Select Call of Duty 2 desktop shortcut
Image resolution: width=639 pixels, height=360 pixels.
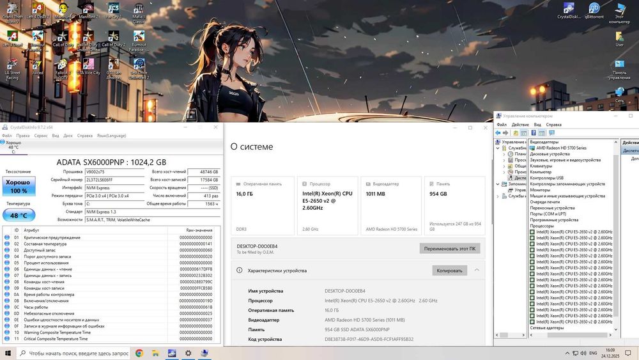pos(114,39)
